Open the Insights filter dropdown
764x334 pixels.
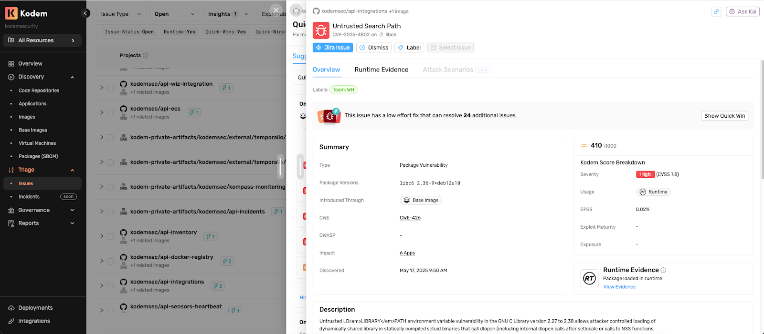228,14
